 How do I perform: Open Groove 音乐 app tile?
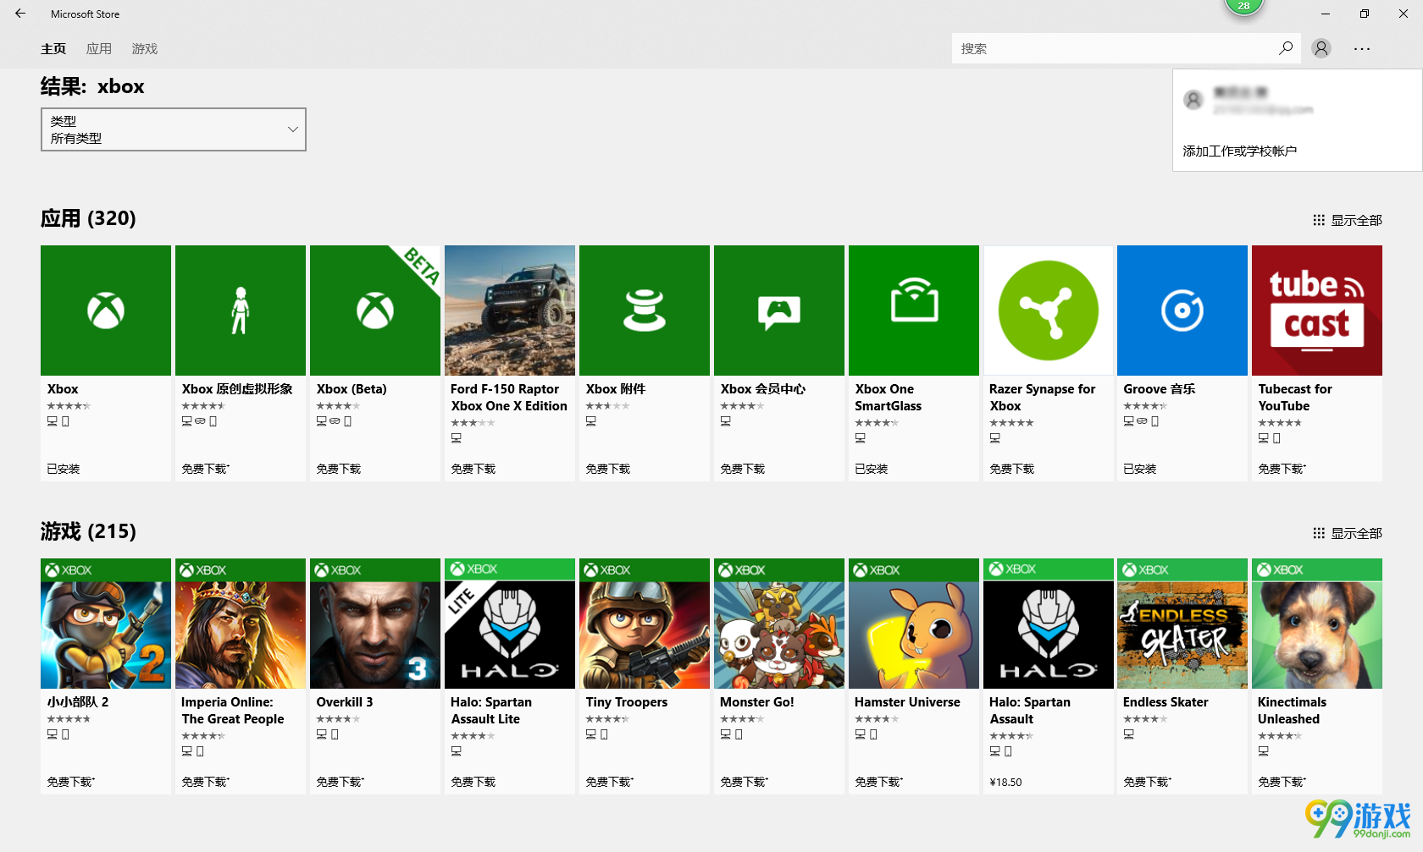pos(1182,311)
